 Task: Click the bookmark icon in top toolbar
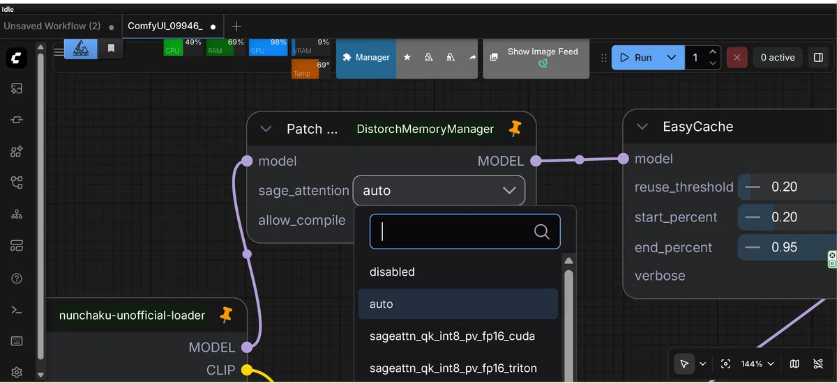coord(111,49)
